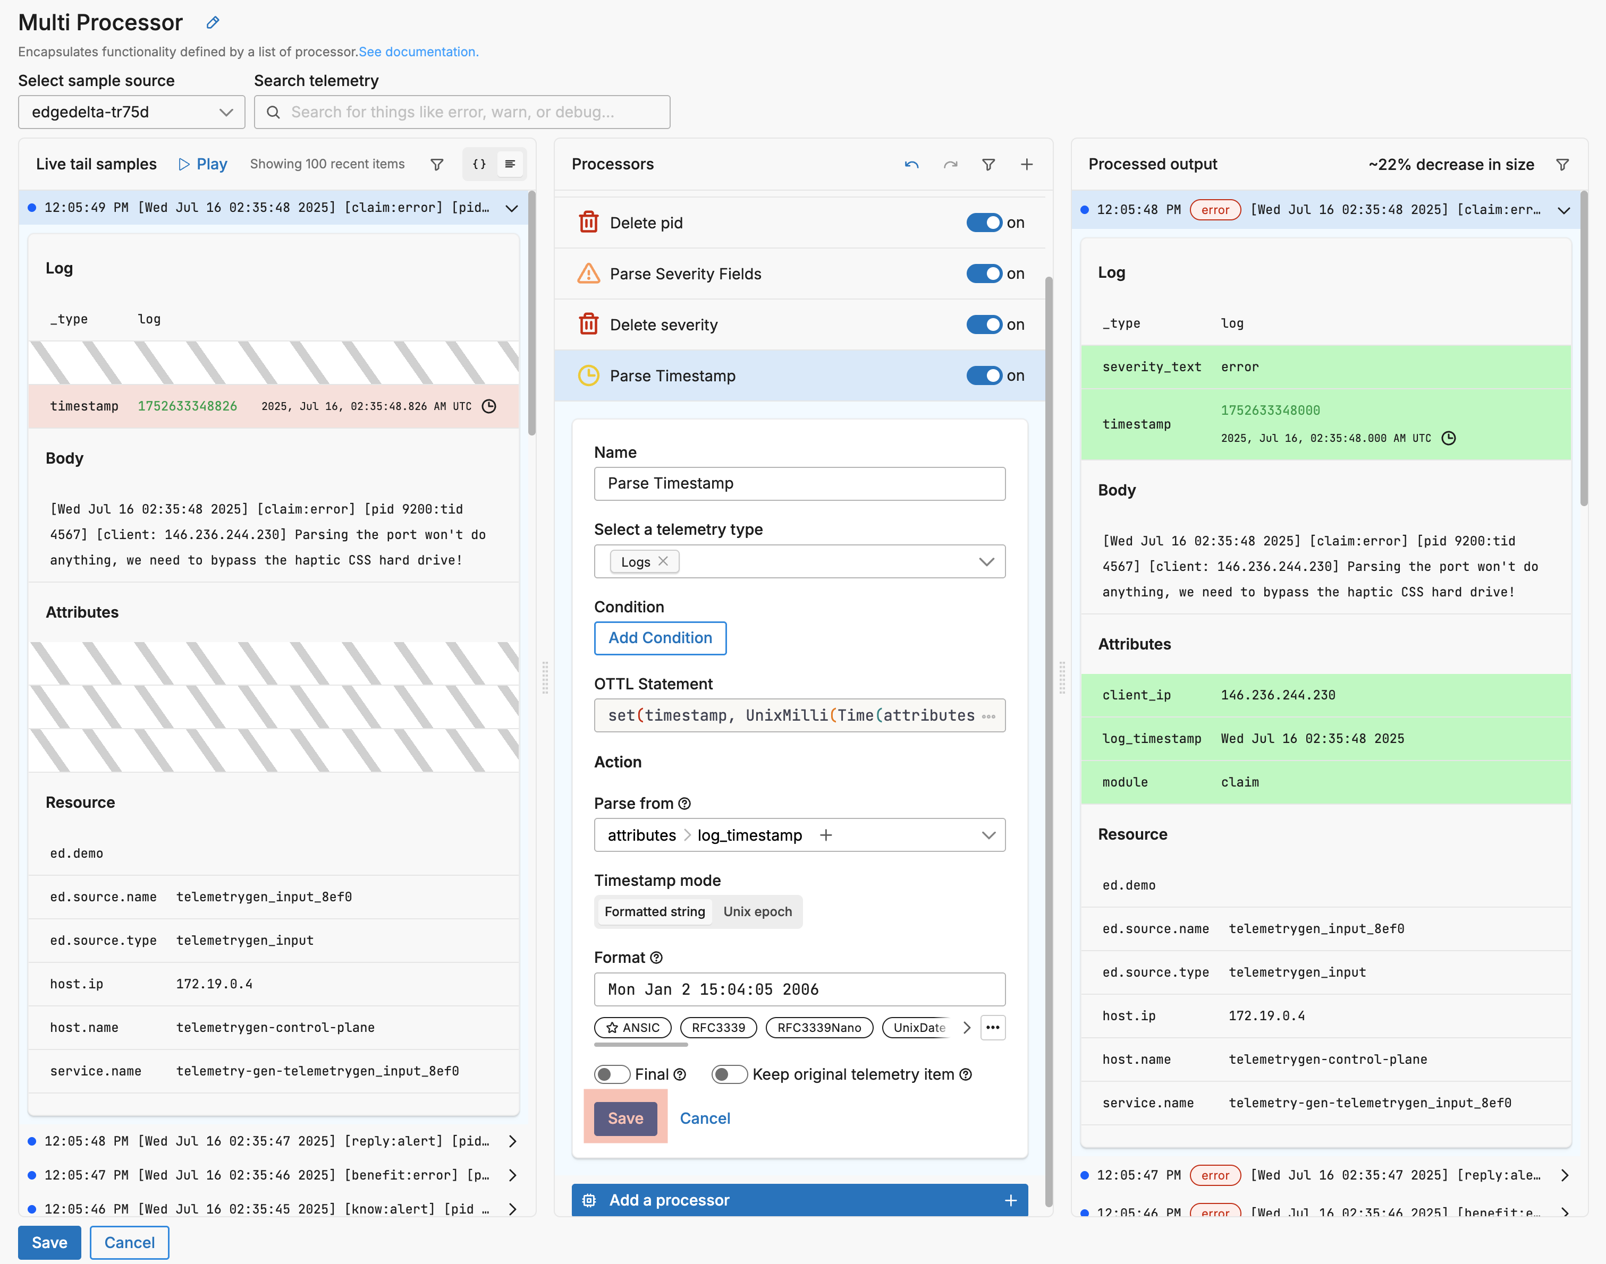This screenshot has width=1606, height=1264.
Task: Click the Format field with Mon Jan 2
Action: [x=800, y=989]
